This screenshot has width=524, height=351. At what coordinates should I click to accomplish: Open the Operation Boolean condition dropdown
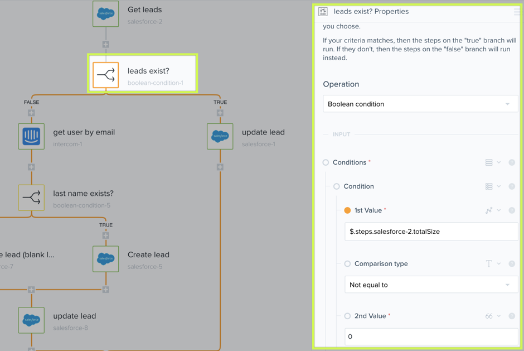pyautogui.click(x=420, y=104)
